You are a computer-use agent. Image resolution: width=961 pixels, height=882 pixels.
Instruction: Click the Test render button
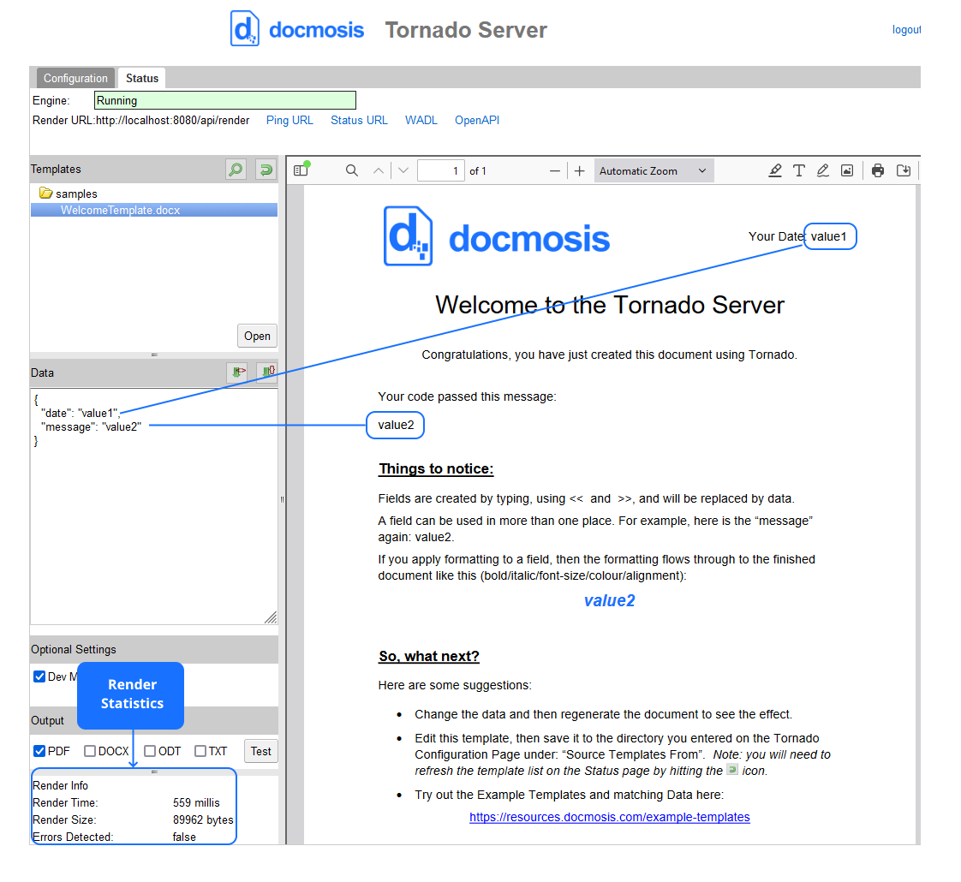(260, 751)
